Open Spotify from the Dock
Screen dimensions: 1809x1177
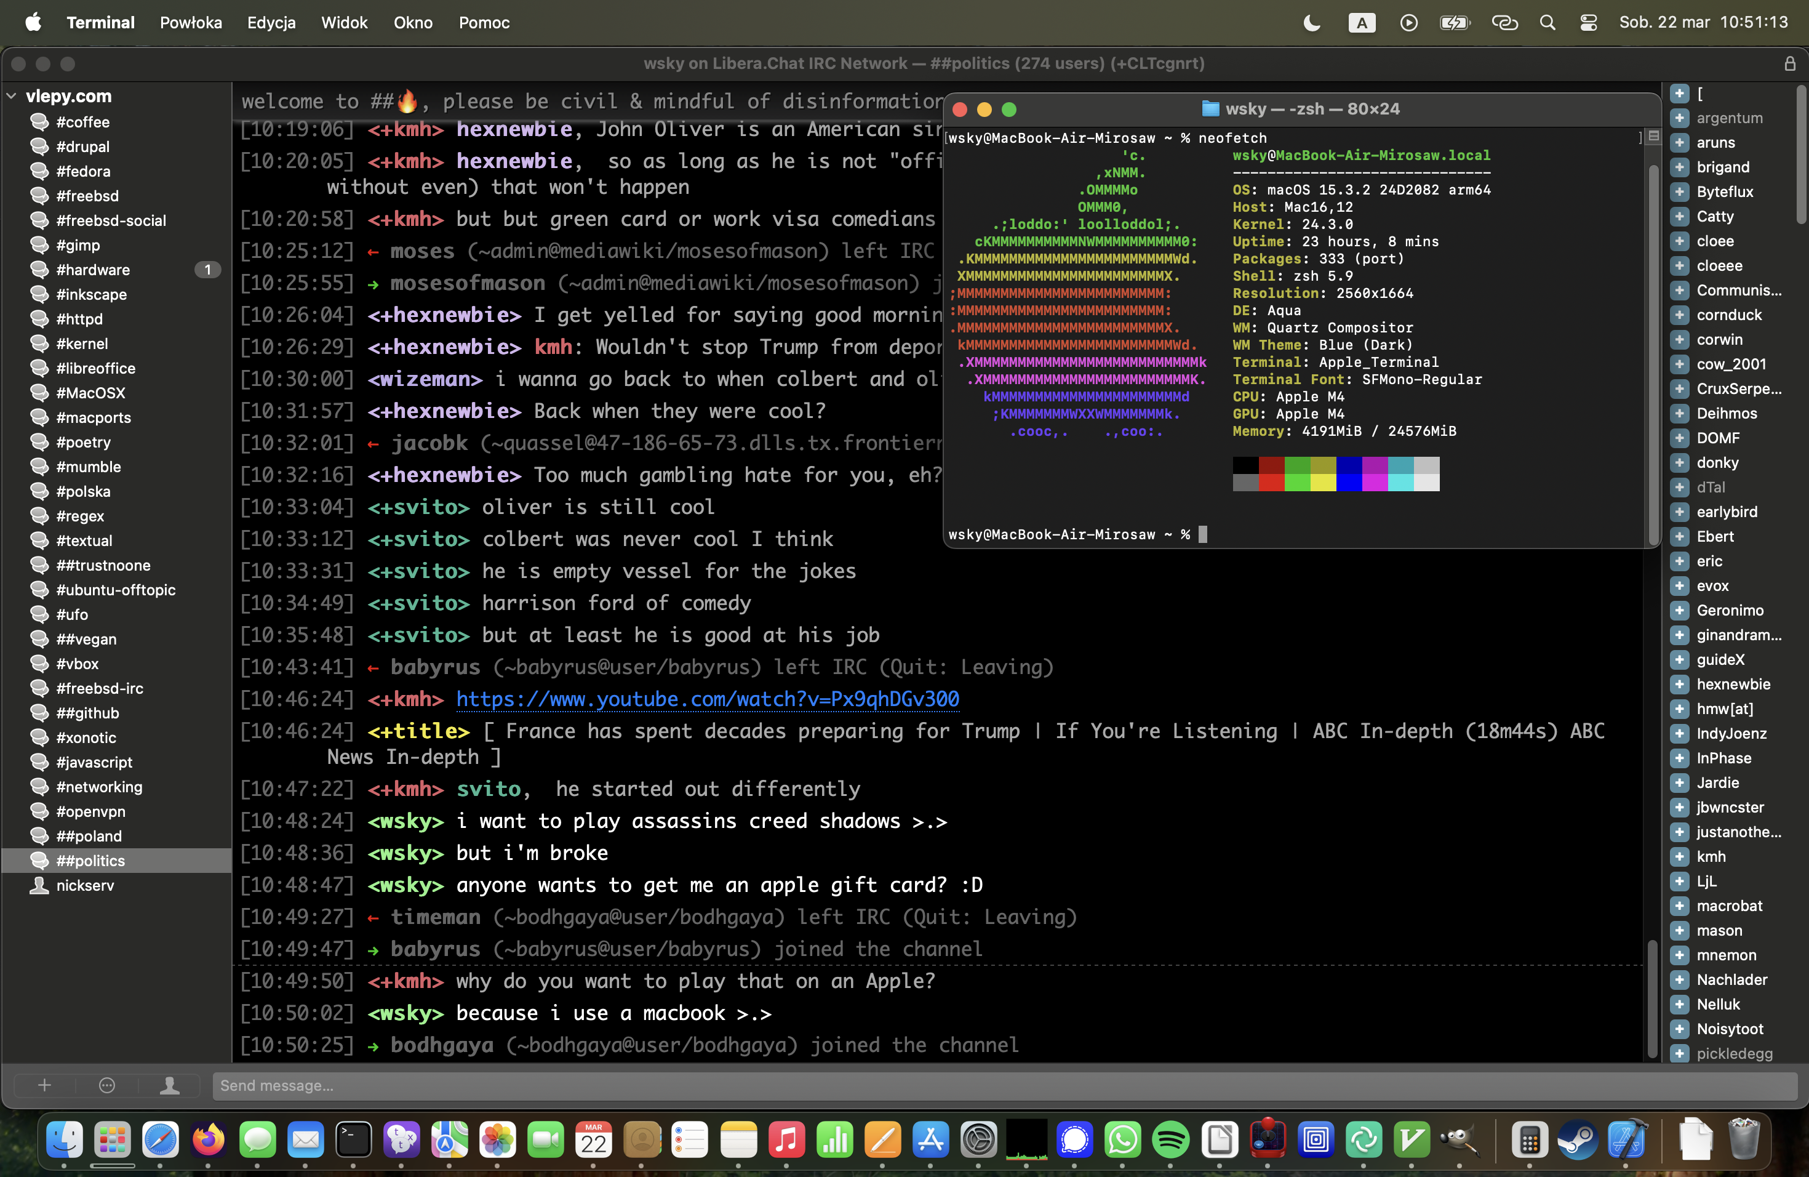coord(1170,1139)
